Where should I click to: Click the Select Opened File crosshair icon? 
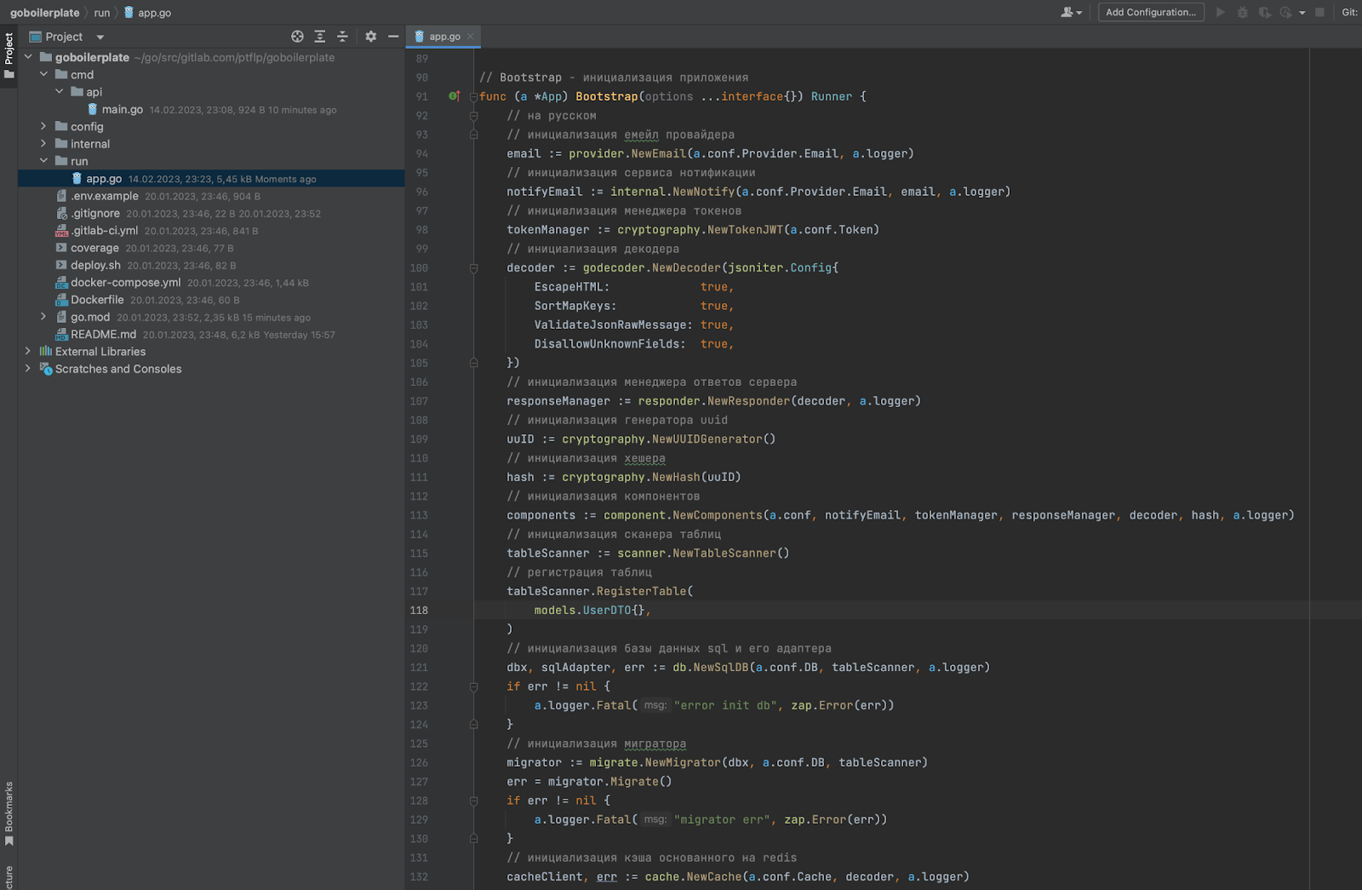click(x=297, y=37)
